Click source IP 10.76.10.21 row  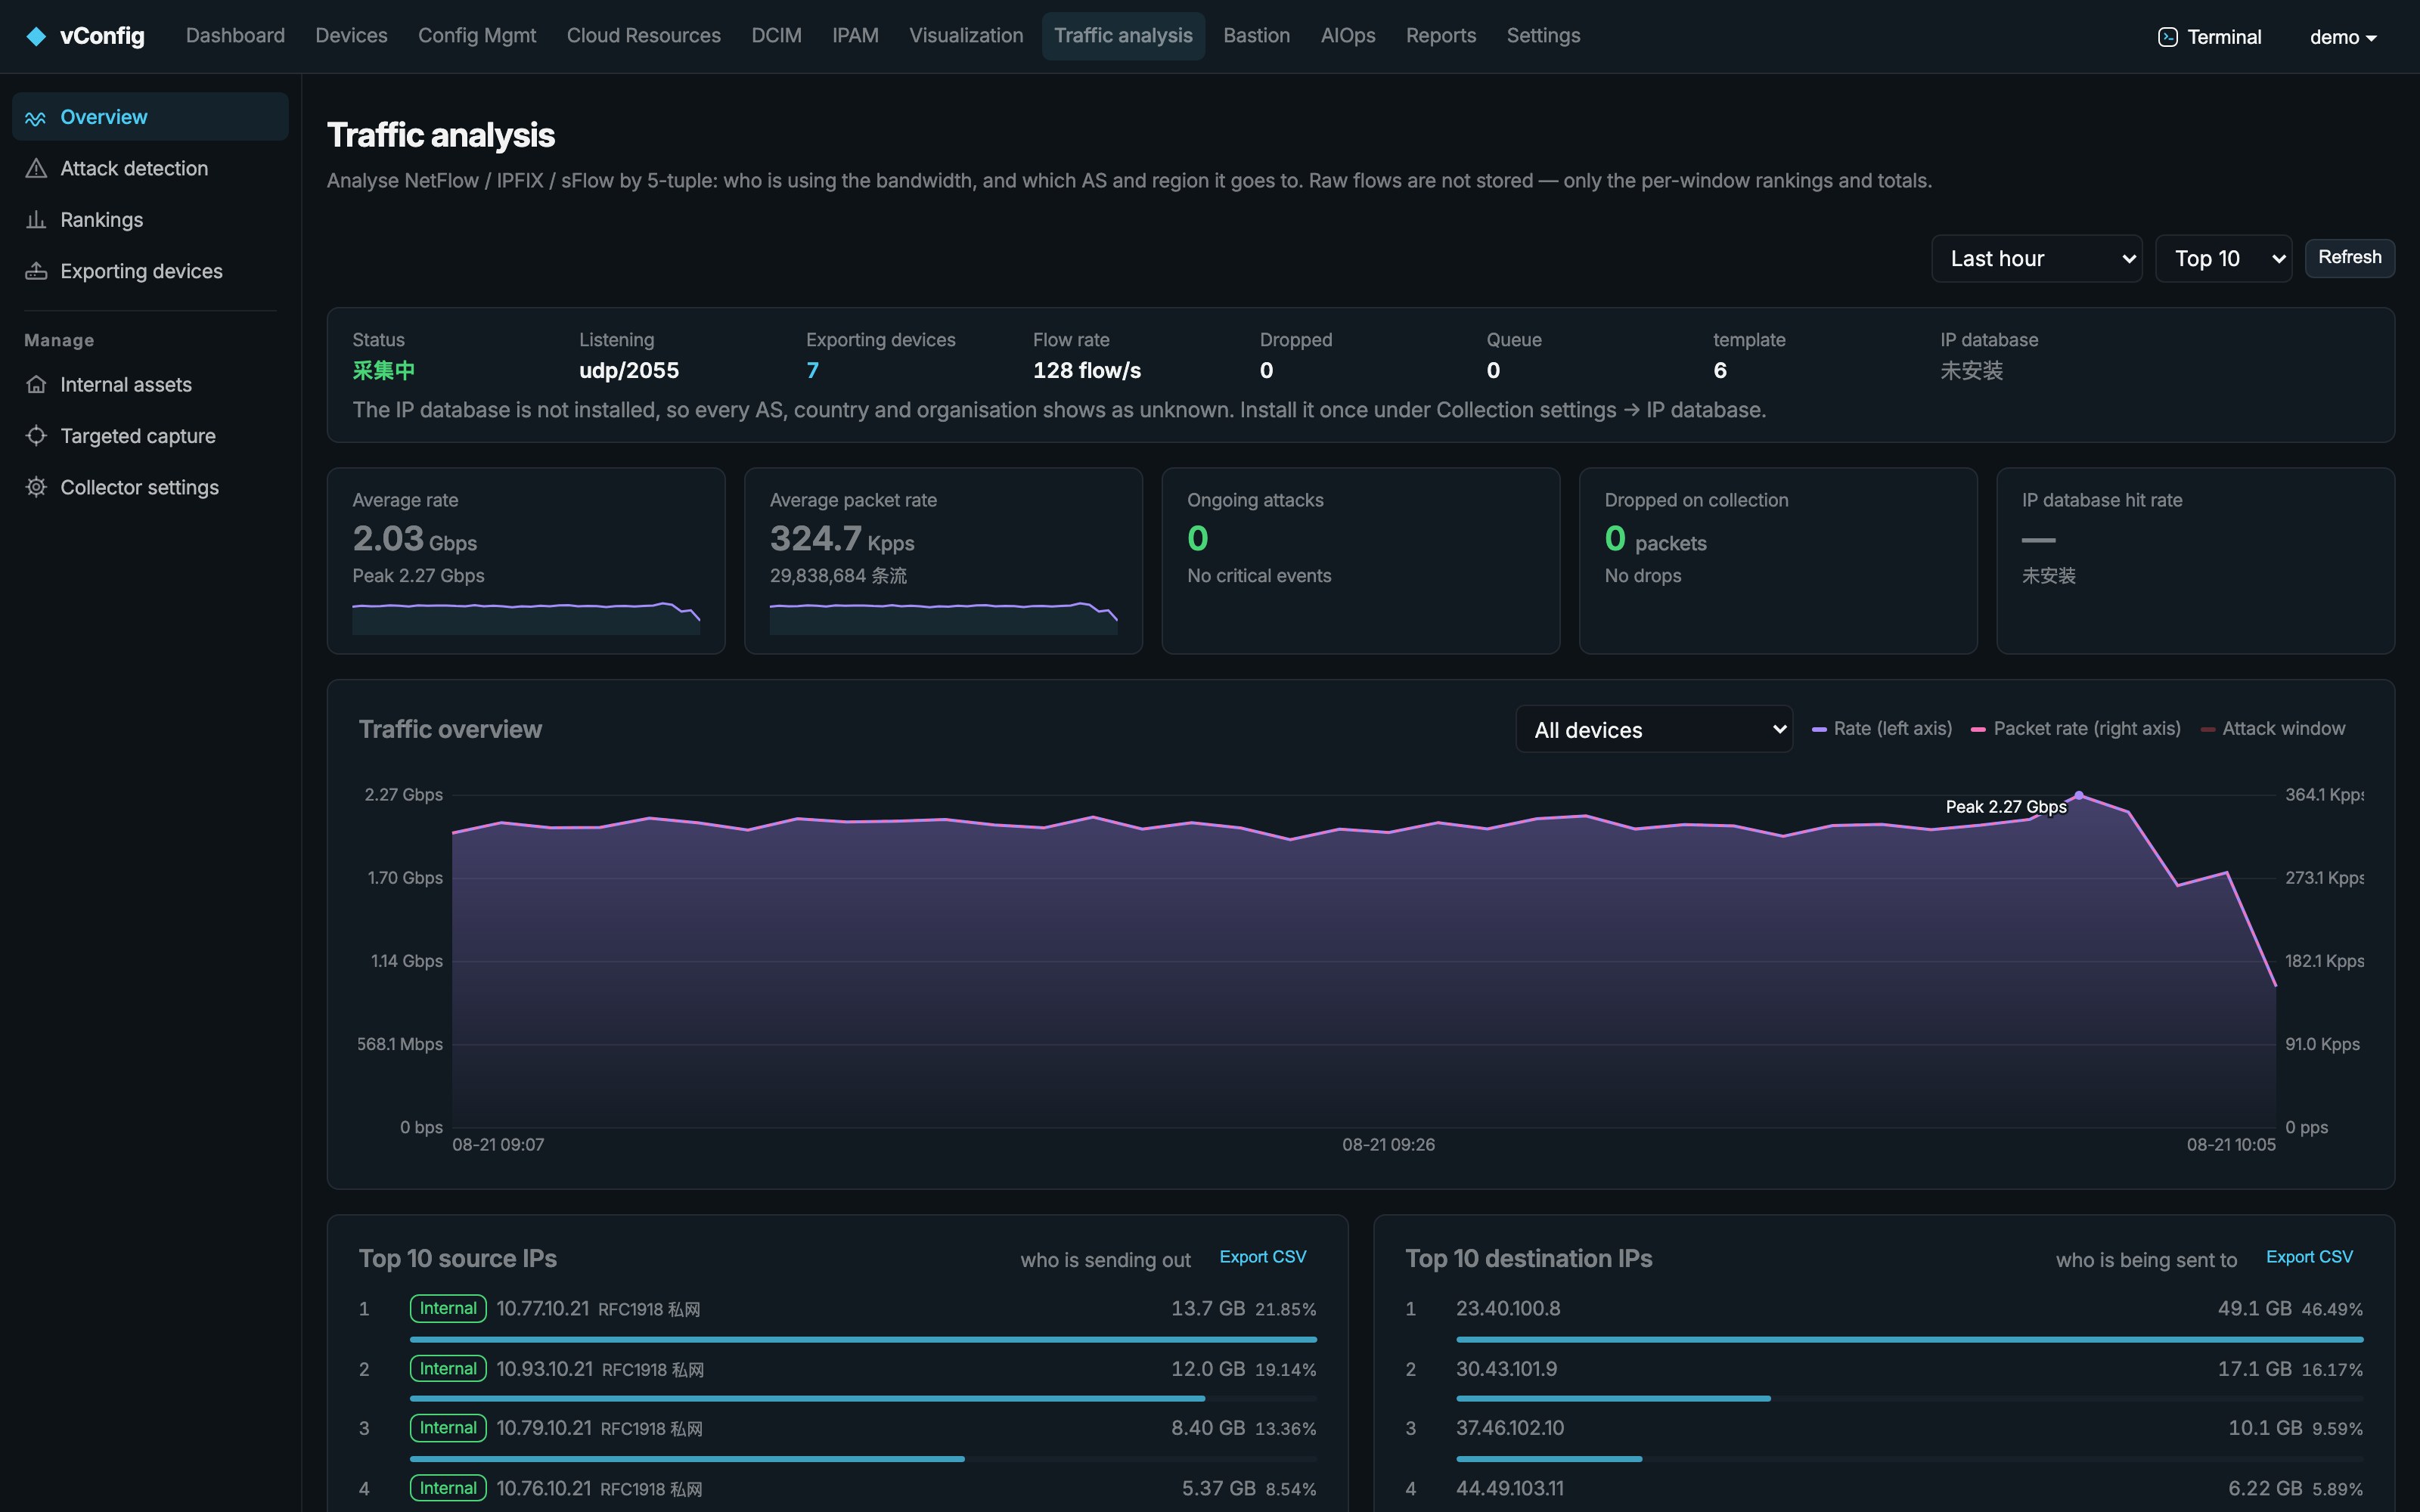click(x=838, y=1488)
